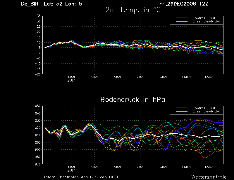
Task: Click the 13JAN tick on temperature chart
Action: pos(209,77)
